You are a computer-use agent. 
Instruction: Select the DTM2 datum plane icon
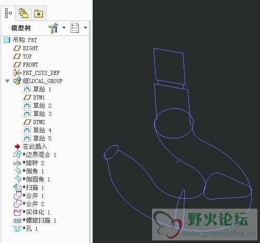coord(27,122)
